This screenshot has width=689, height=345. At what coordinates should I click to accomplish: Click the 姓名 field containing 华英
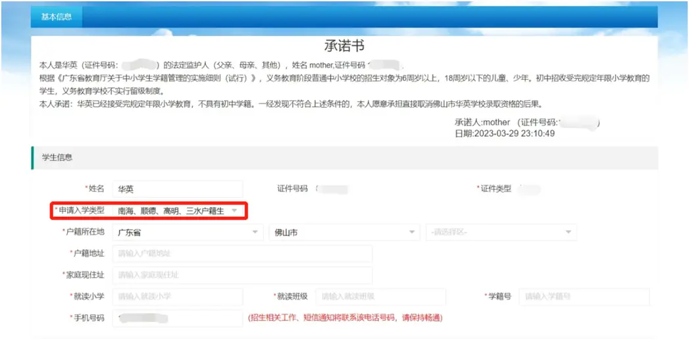[x=177, y=189]
